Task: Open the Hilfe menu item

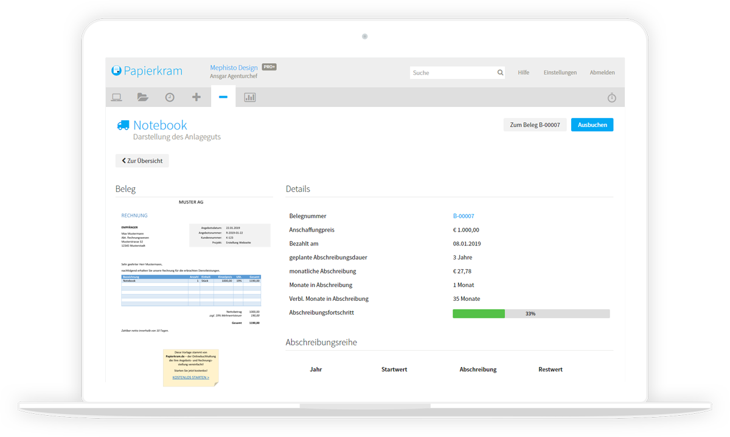Action: [523, 72]
